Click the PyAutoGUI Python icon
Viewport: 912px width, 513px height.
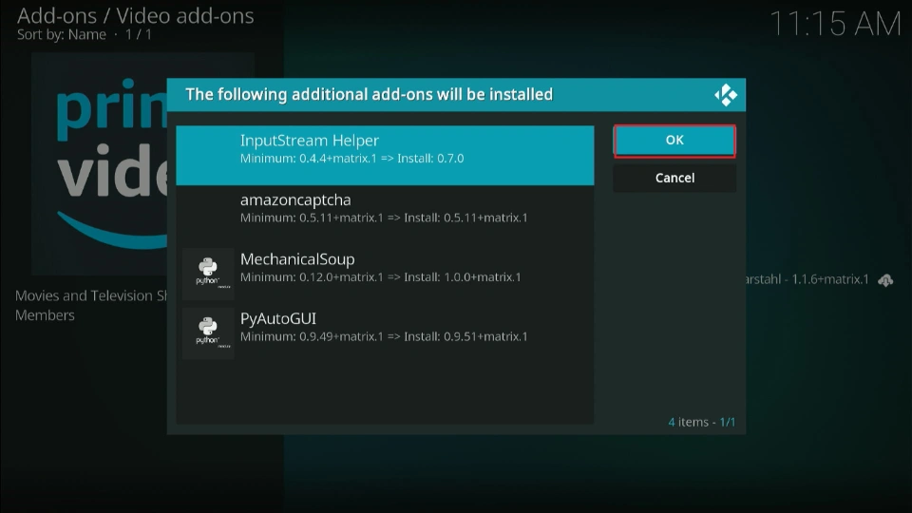tap(208, 332)
